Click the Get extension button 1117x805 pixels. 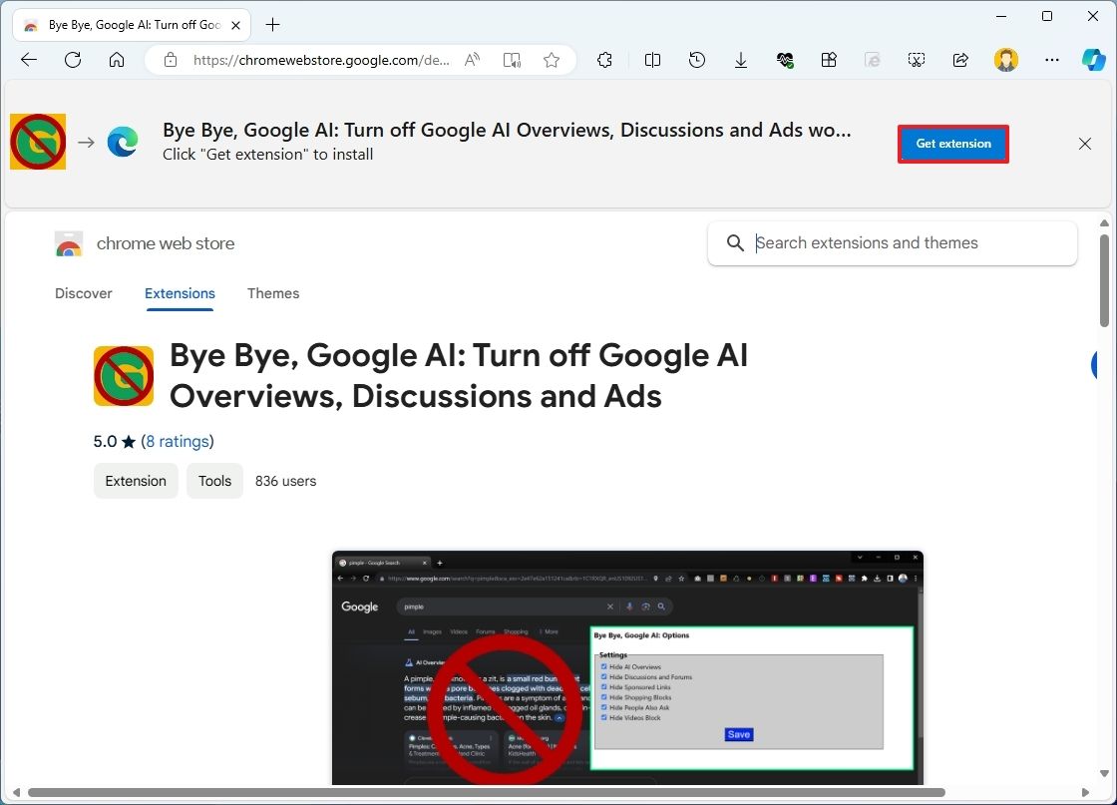click(x=952, y=144)
